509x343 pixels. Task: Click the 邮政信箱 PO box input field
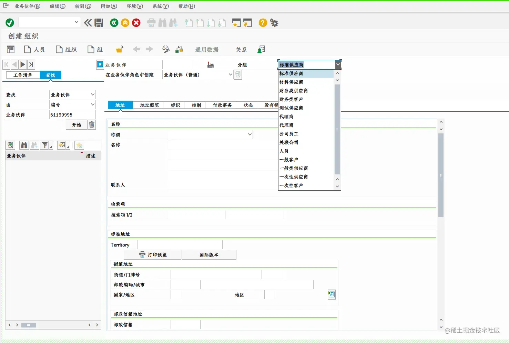click(x=185, y=324)
